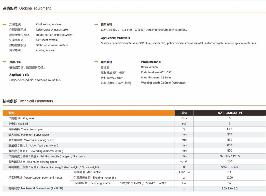This screenshot has height=196, width=266.
Task: Click the 'Cut sheet system' entry
Action: [47, 40]
